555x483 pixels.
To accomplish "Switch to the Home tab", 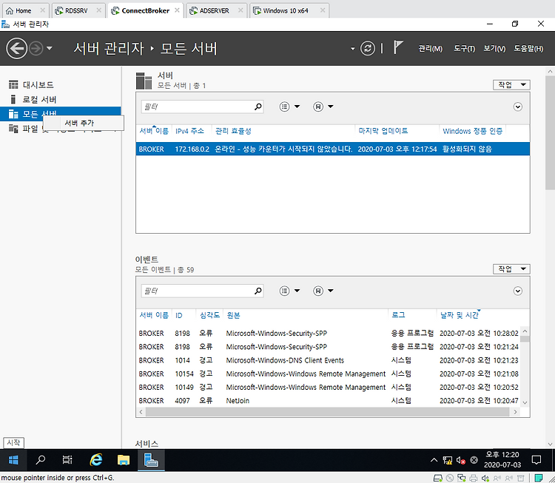I will (25, 10).
